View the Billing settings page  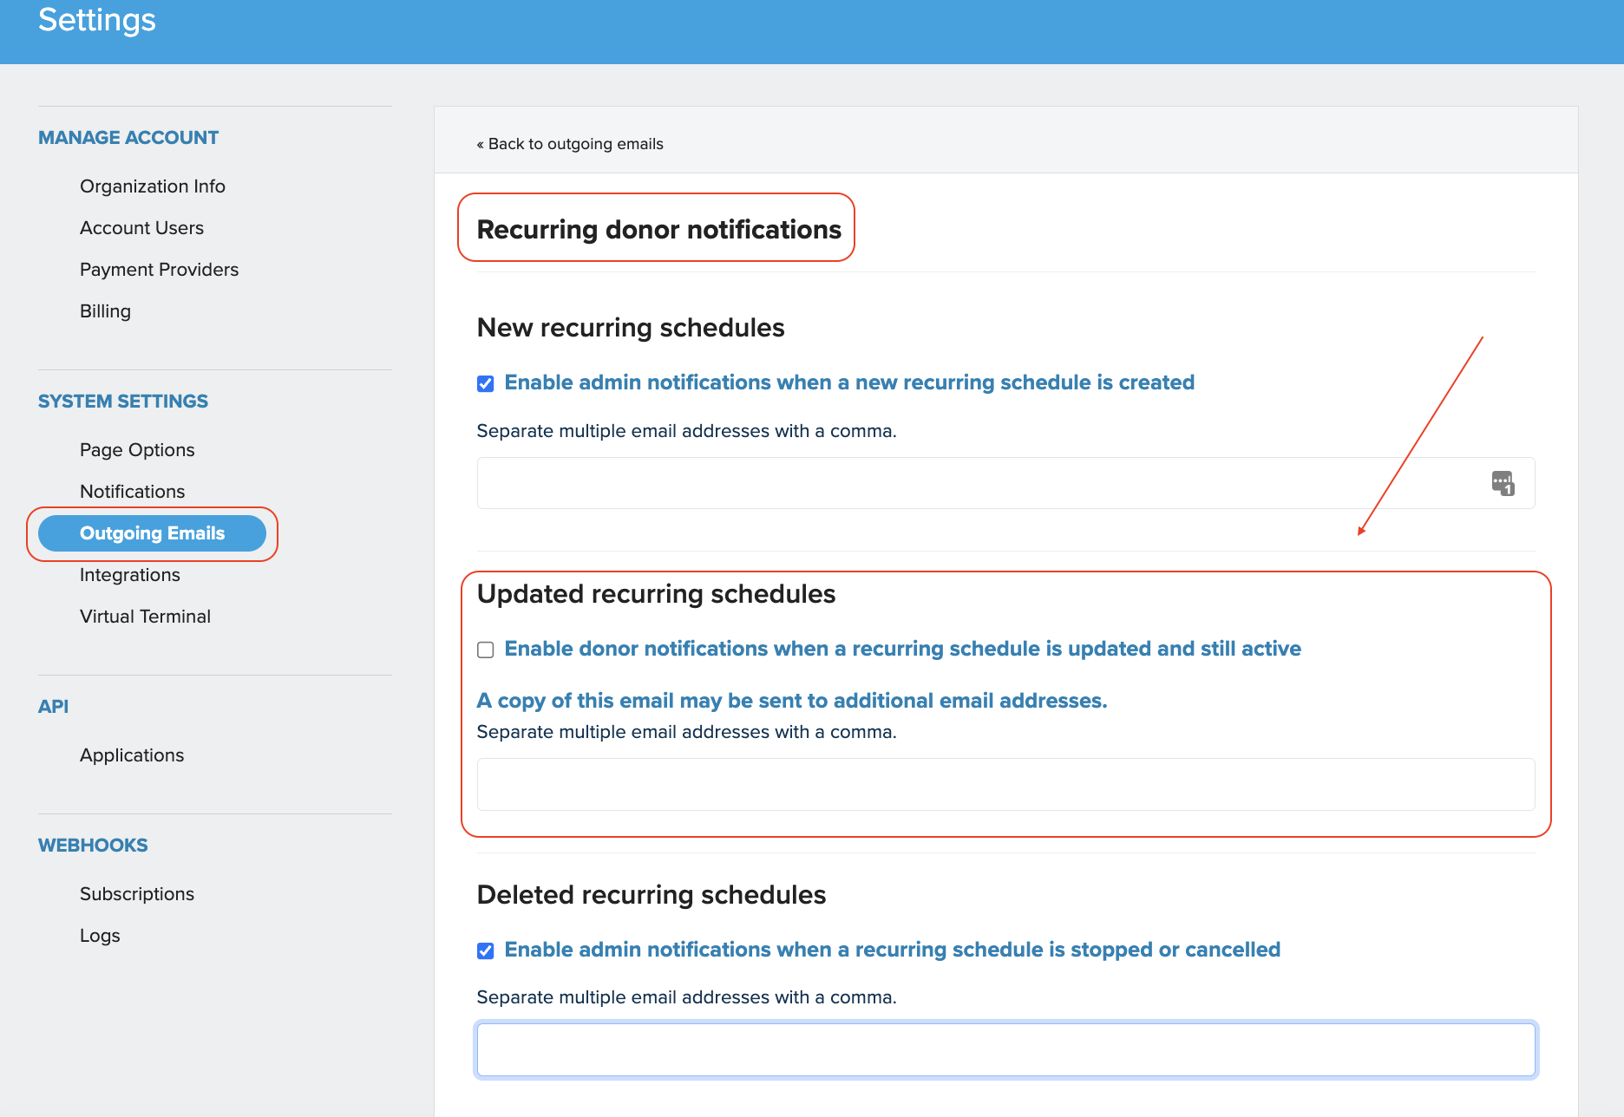[x=105, y=310]
